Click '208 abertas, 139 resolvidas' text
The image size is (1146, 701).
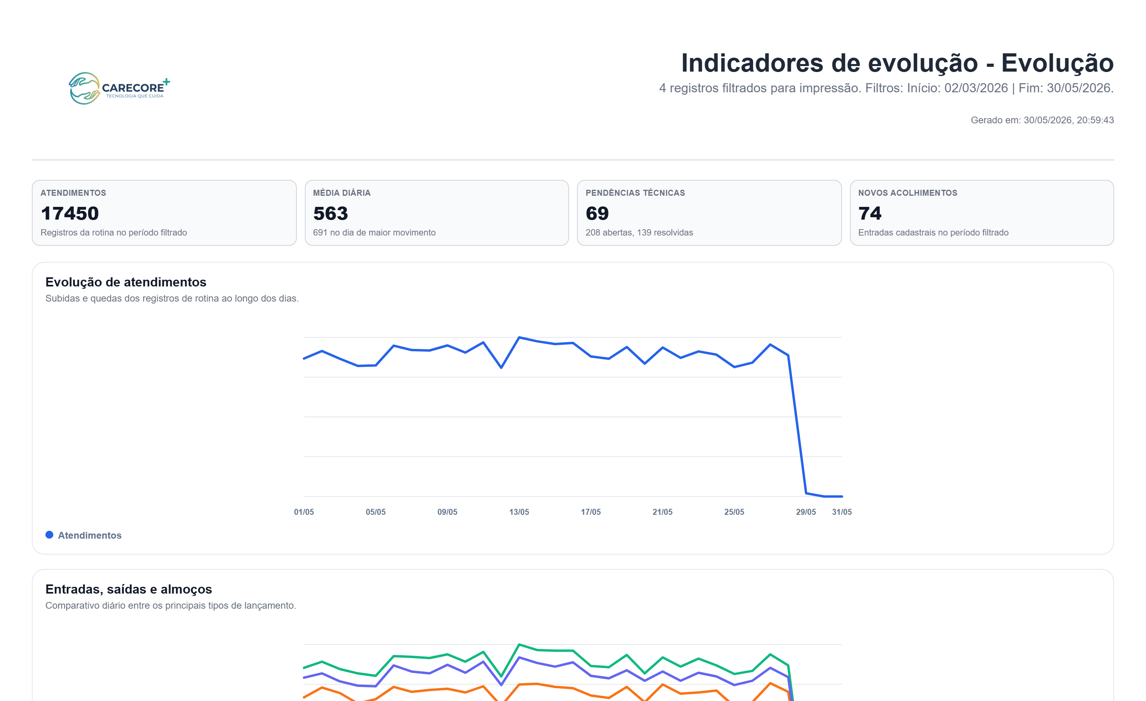click(639, 233)
